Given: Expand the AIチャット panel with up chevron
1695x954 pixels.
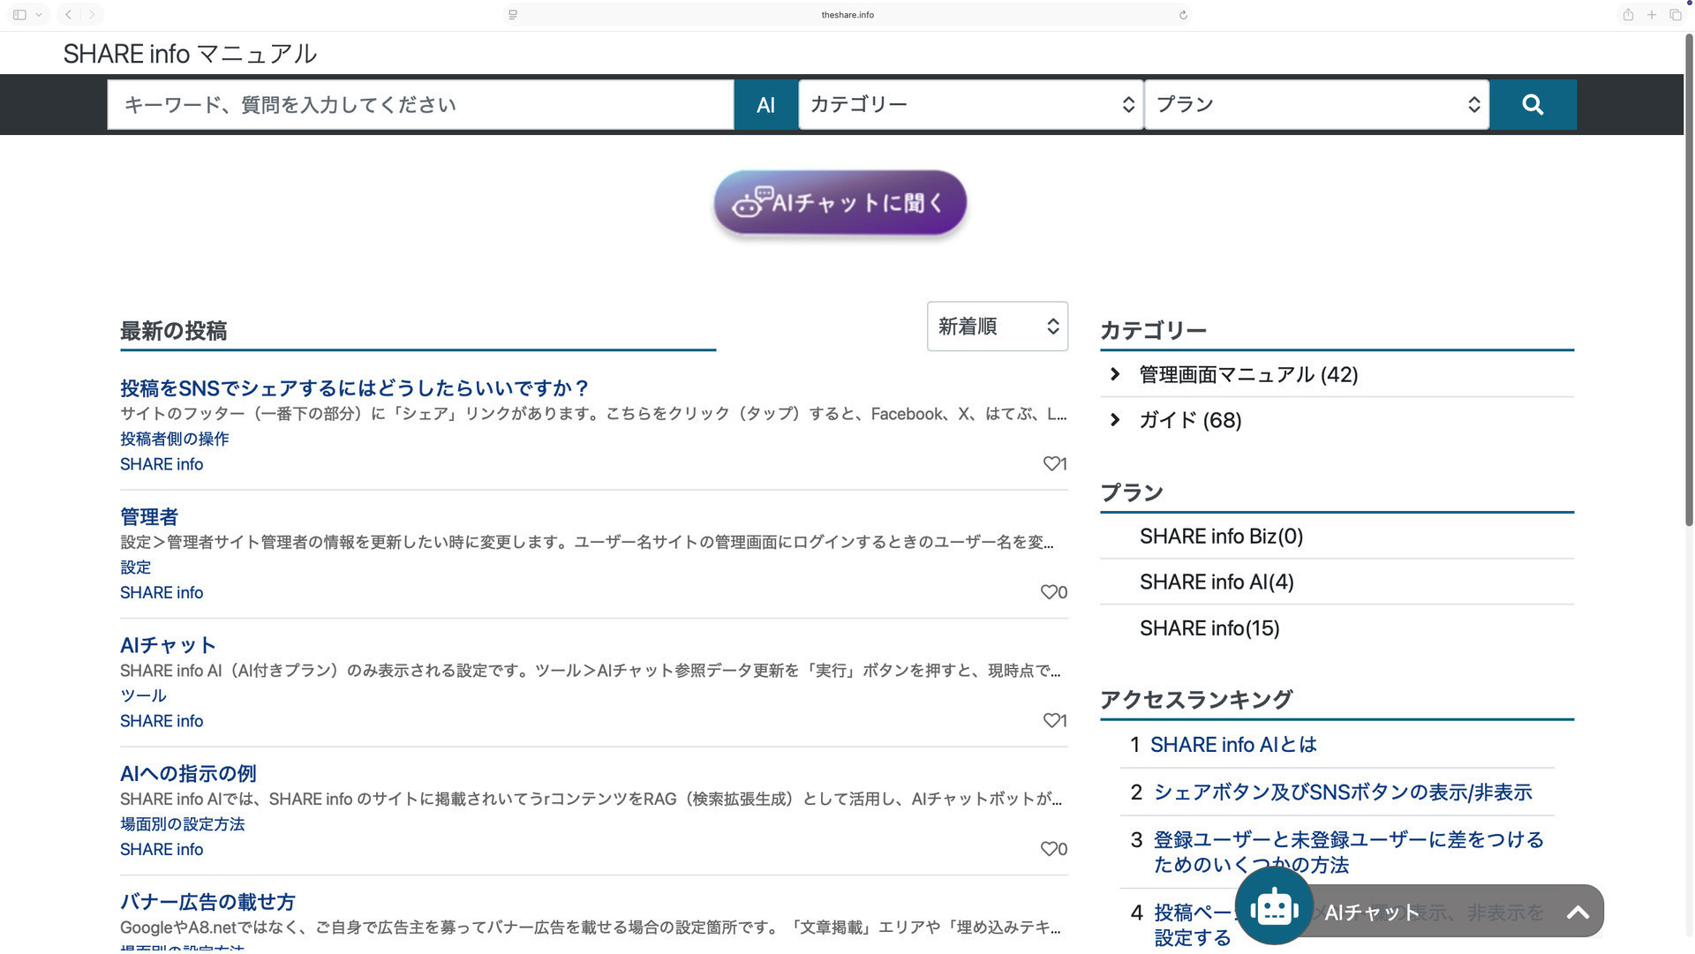Looking at the screenshot, I should 1578,913.
